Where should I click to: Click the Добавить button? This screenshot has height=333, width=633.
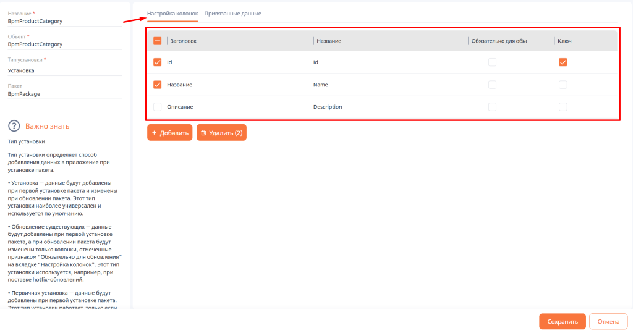coord(169,133)
